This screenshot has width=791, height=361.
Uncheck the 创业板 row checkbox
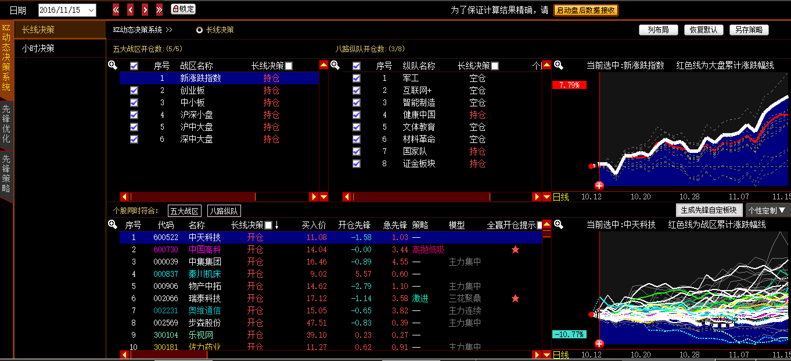tap(134, 91)
